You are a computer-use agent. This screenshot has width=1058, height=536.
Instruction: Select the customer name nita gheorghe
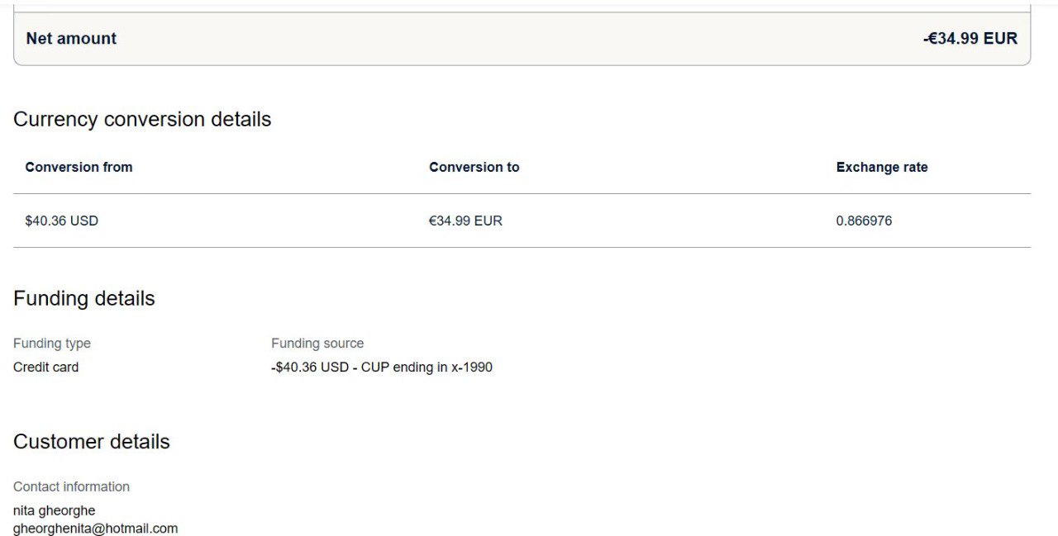(x=55, y=511)
